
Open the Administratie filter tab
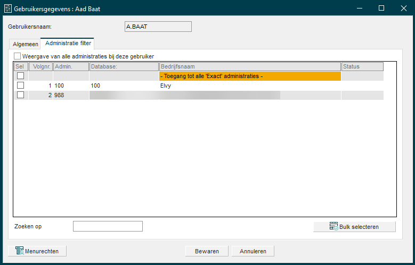68,43
